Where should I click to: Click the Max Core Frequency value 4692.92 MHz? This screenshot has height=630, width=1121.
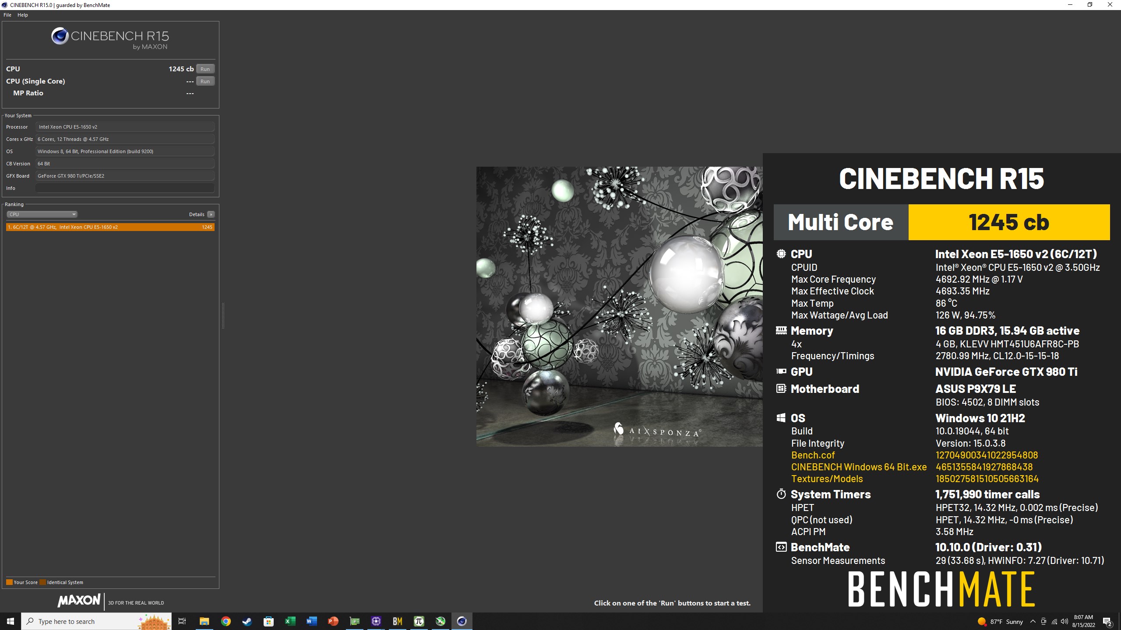point(979,279)
